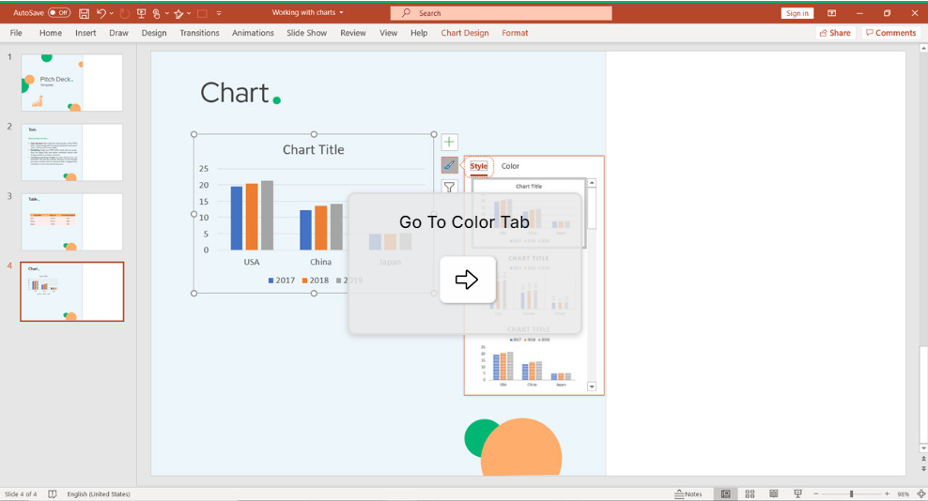This screenshot has height=501, width=928.
Task: Switch to the Color tab in chart styles flyout
Action: (510, 166)
